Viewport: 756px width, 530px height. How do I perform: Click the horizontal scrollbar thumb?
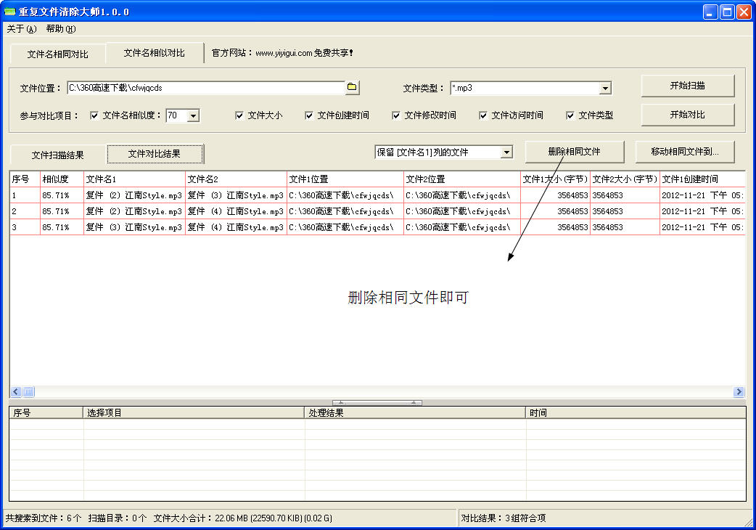(x=28, y=391)
